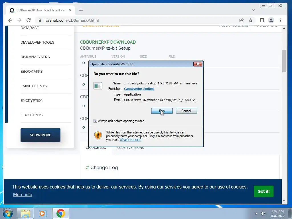Expand the tab search dropdown arrow

pos(254,10)
